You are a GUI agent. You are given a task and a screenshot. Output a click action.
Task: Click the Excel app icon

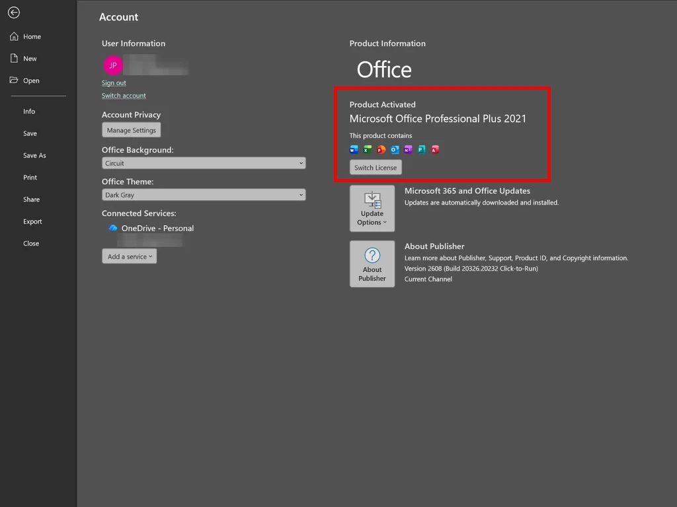[x=368, y=150]
